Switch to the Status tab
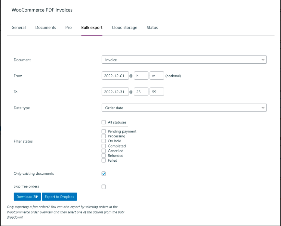Image resolution: width=281 pixels, height=226 pixels. coord(152,28)
